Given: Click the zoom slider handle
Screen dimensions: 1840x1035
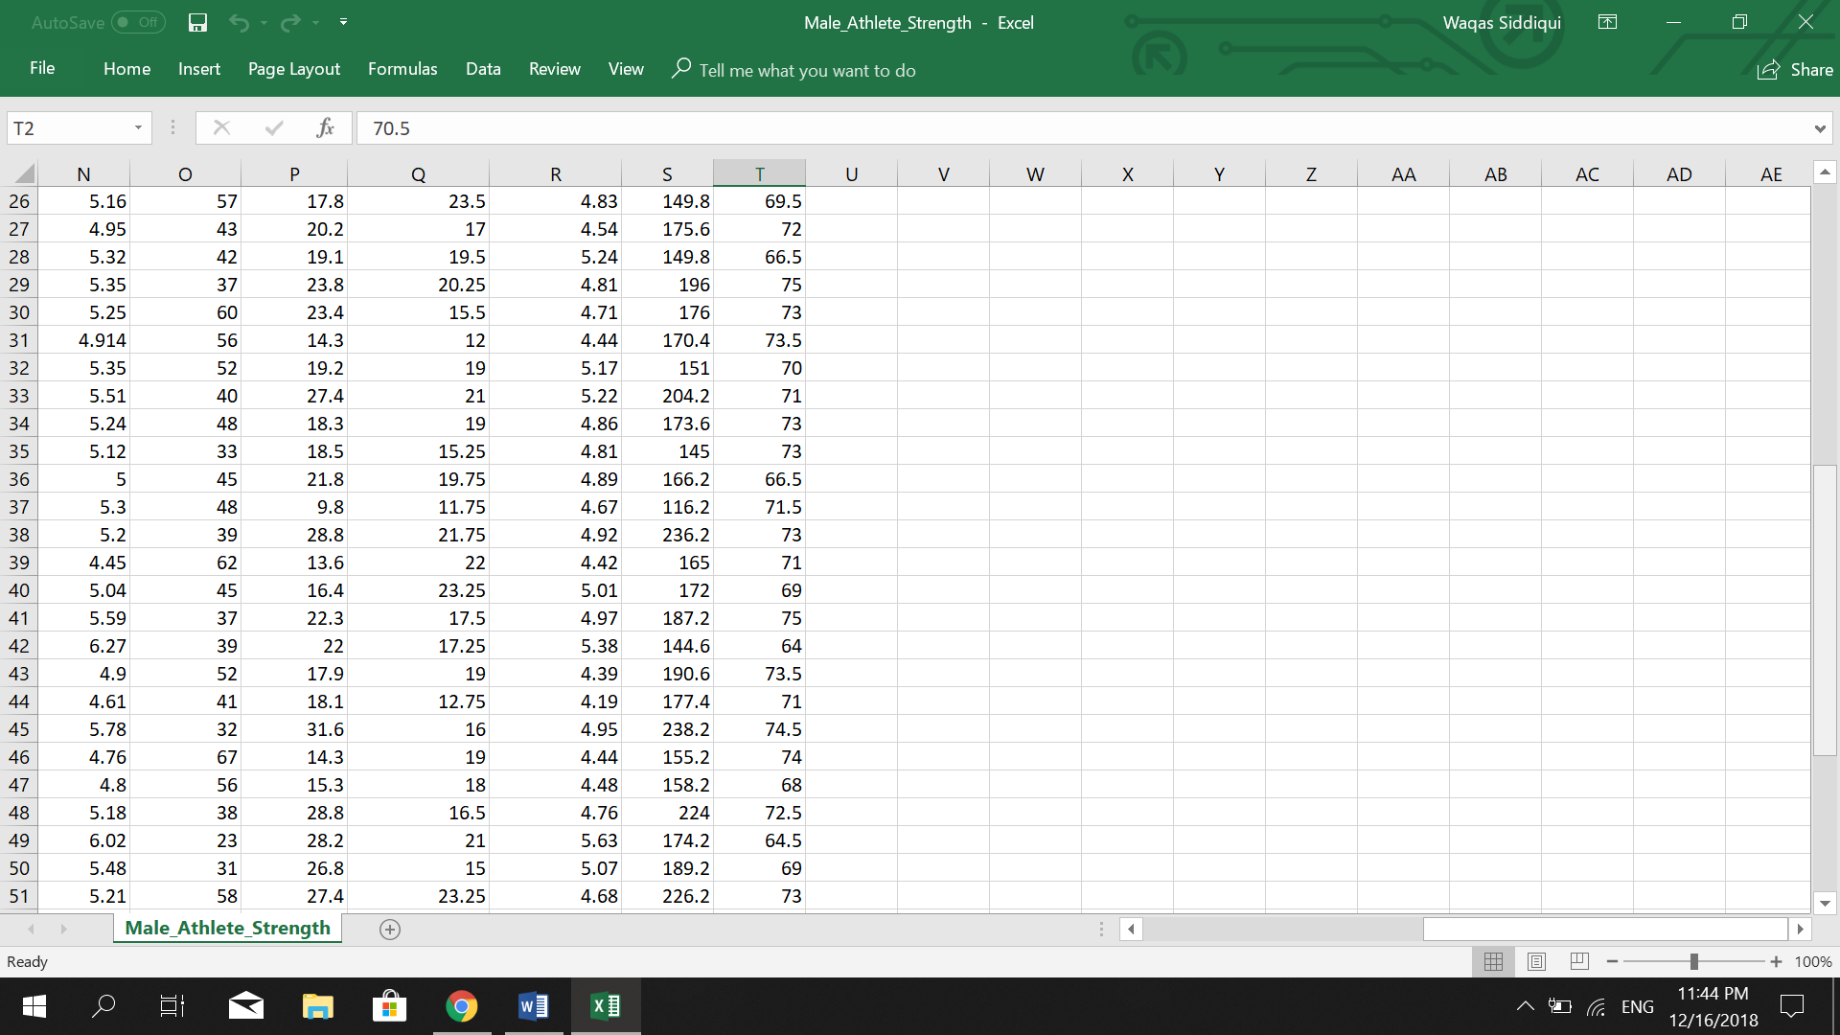Looking at the screenshot, I should coord(1693,961).
